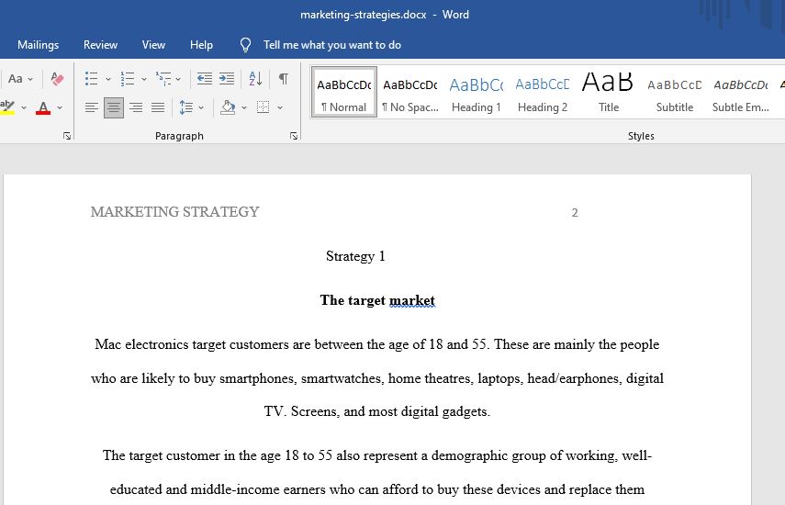Expand the multilevel list dropdown arrow
785x505 pixels.
(x=178, y=79)
